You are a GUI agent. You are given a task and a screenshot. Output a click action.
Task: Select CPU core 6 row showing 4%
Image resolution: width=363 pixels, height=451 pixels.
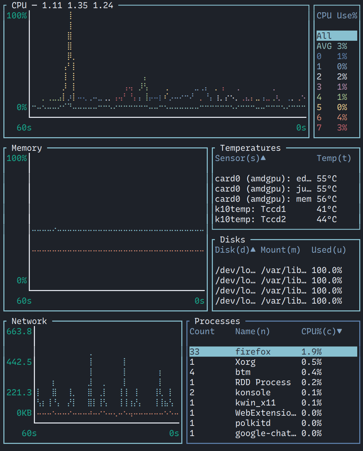coord(337,117)
